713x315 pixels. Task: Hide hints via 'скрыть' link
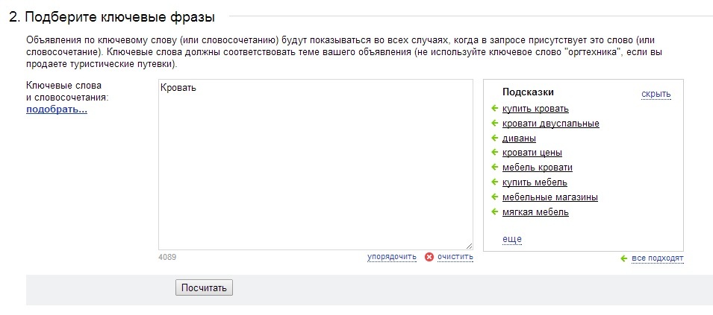[656, 94]
